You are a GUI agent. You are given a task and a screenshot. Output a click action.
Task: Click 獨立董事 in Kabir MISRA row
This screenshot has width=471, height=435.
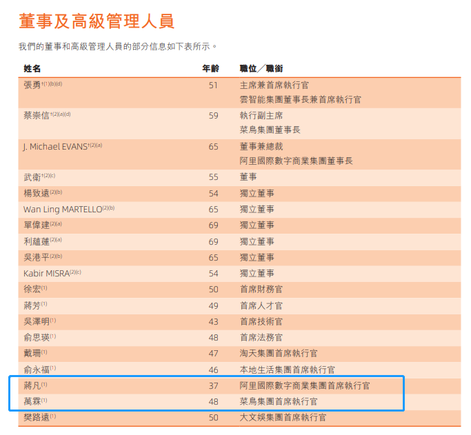tap(257, 274)
